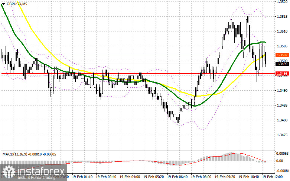The height and width of the screenshot is (181, 290).
Task: Click the 1.3490 price axis label
Action: 282,90
